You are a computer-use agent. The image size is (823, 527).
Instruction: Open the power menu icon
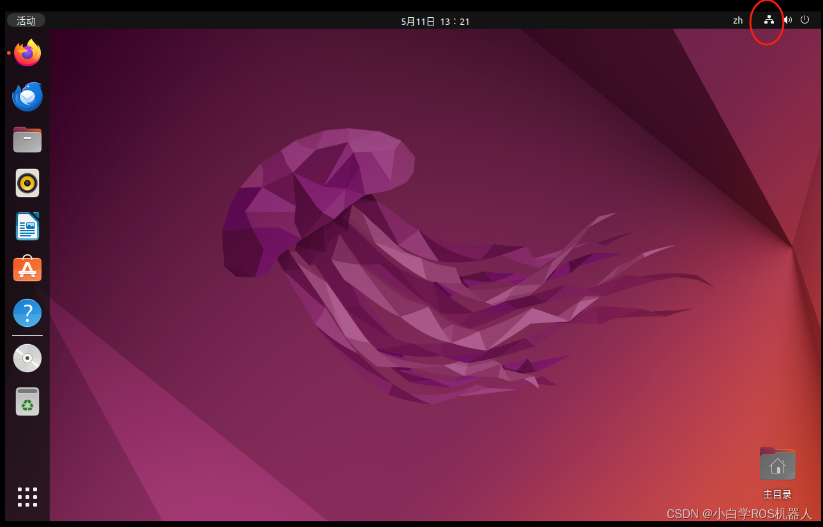coord(805,20)
